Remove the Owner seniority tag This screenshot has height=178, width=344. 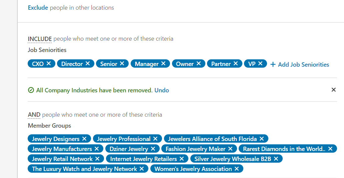(199, 63)
